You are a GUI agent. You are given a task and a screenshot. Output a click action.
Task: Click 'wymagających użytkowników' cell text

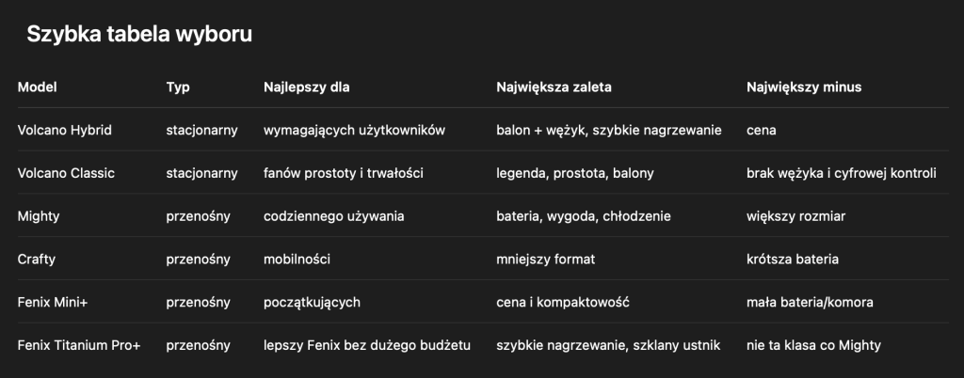[x=354, y=130]
